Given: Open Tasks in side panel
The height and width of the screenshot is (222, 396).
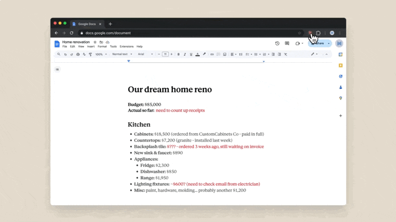Looking at the screenshot, I should (x=341, y=76).
